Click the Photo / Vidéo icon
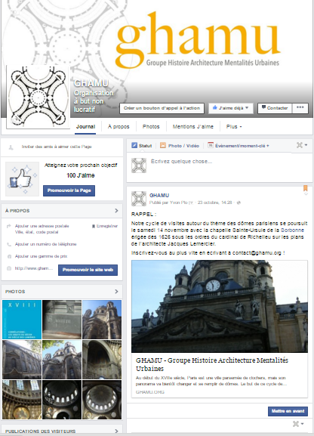Screen dimensions: 314x436 (x=163, y=145)
